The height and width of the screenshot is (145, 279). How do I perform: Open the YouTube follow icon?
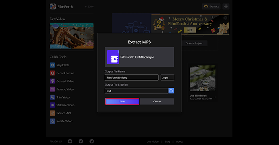pyautogui.click(x=70, y=141)
